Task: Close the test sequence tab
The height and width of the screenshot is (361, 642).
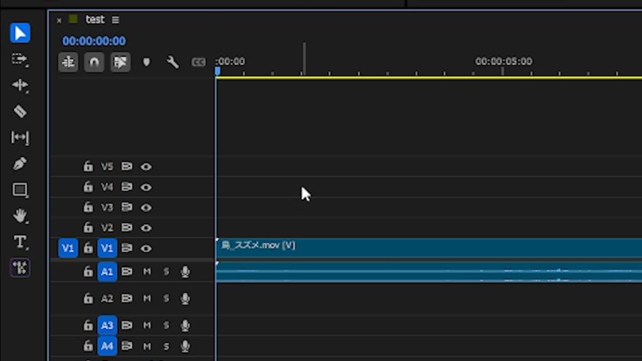Action: click(x=59, y=20)
